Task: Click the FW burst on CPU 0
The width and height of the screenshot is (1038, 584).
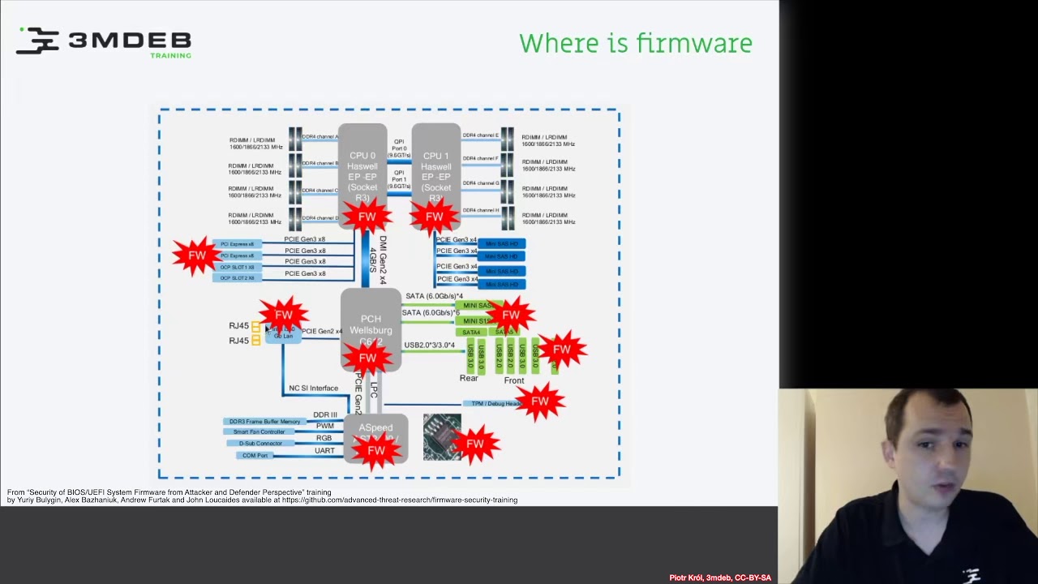Action: click(367, 217)
